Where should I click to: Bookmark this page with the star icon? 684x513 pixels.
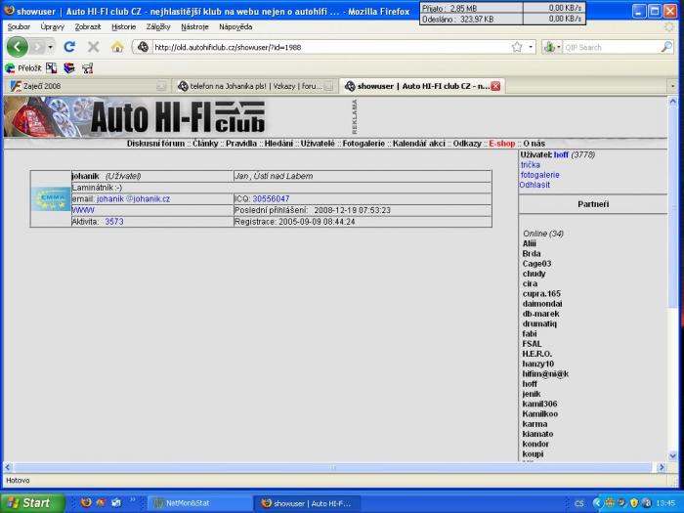pos(517,47)
